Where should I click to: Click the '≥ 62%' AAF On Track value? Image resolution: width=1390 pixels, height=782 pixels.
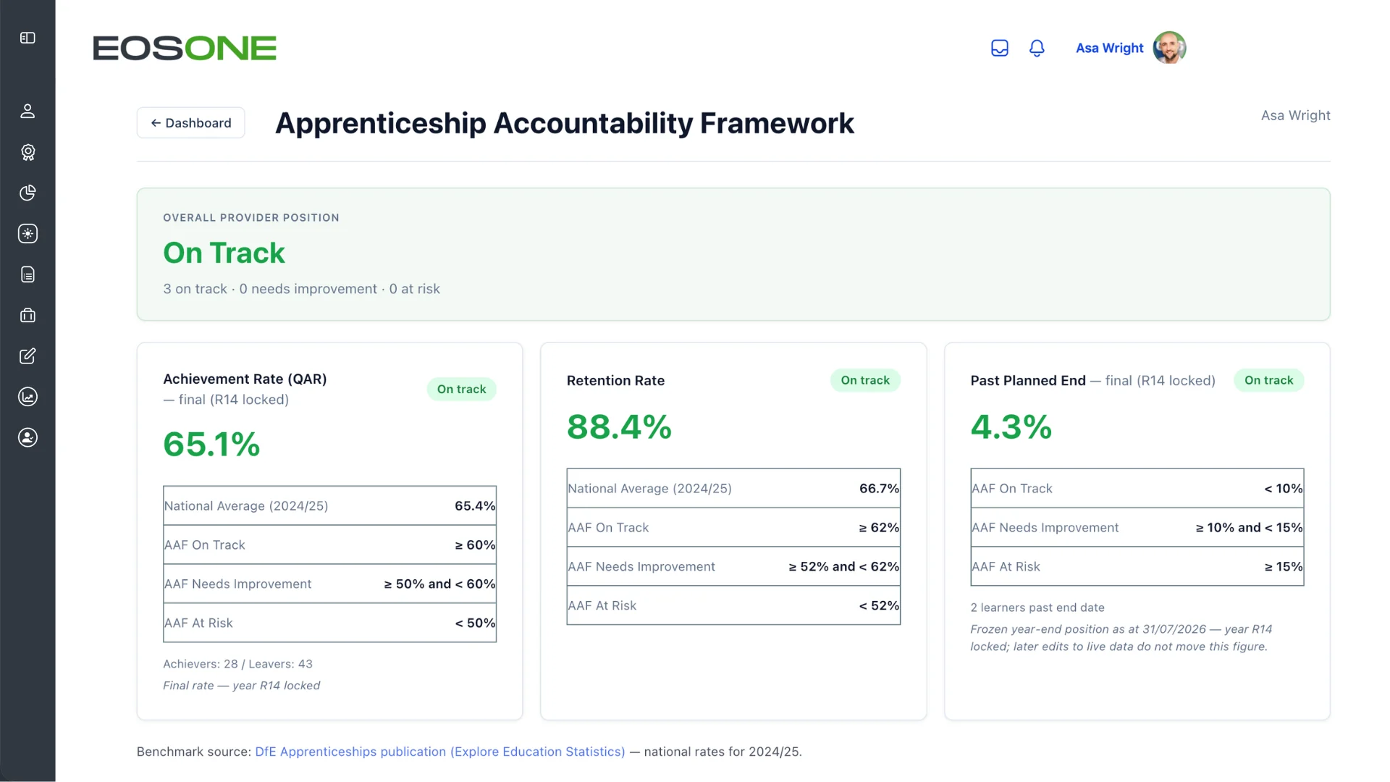click(879, 528)
